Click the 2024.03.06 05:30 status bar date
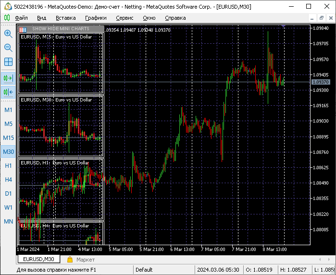 click(x=218, y=269)
